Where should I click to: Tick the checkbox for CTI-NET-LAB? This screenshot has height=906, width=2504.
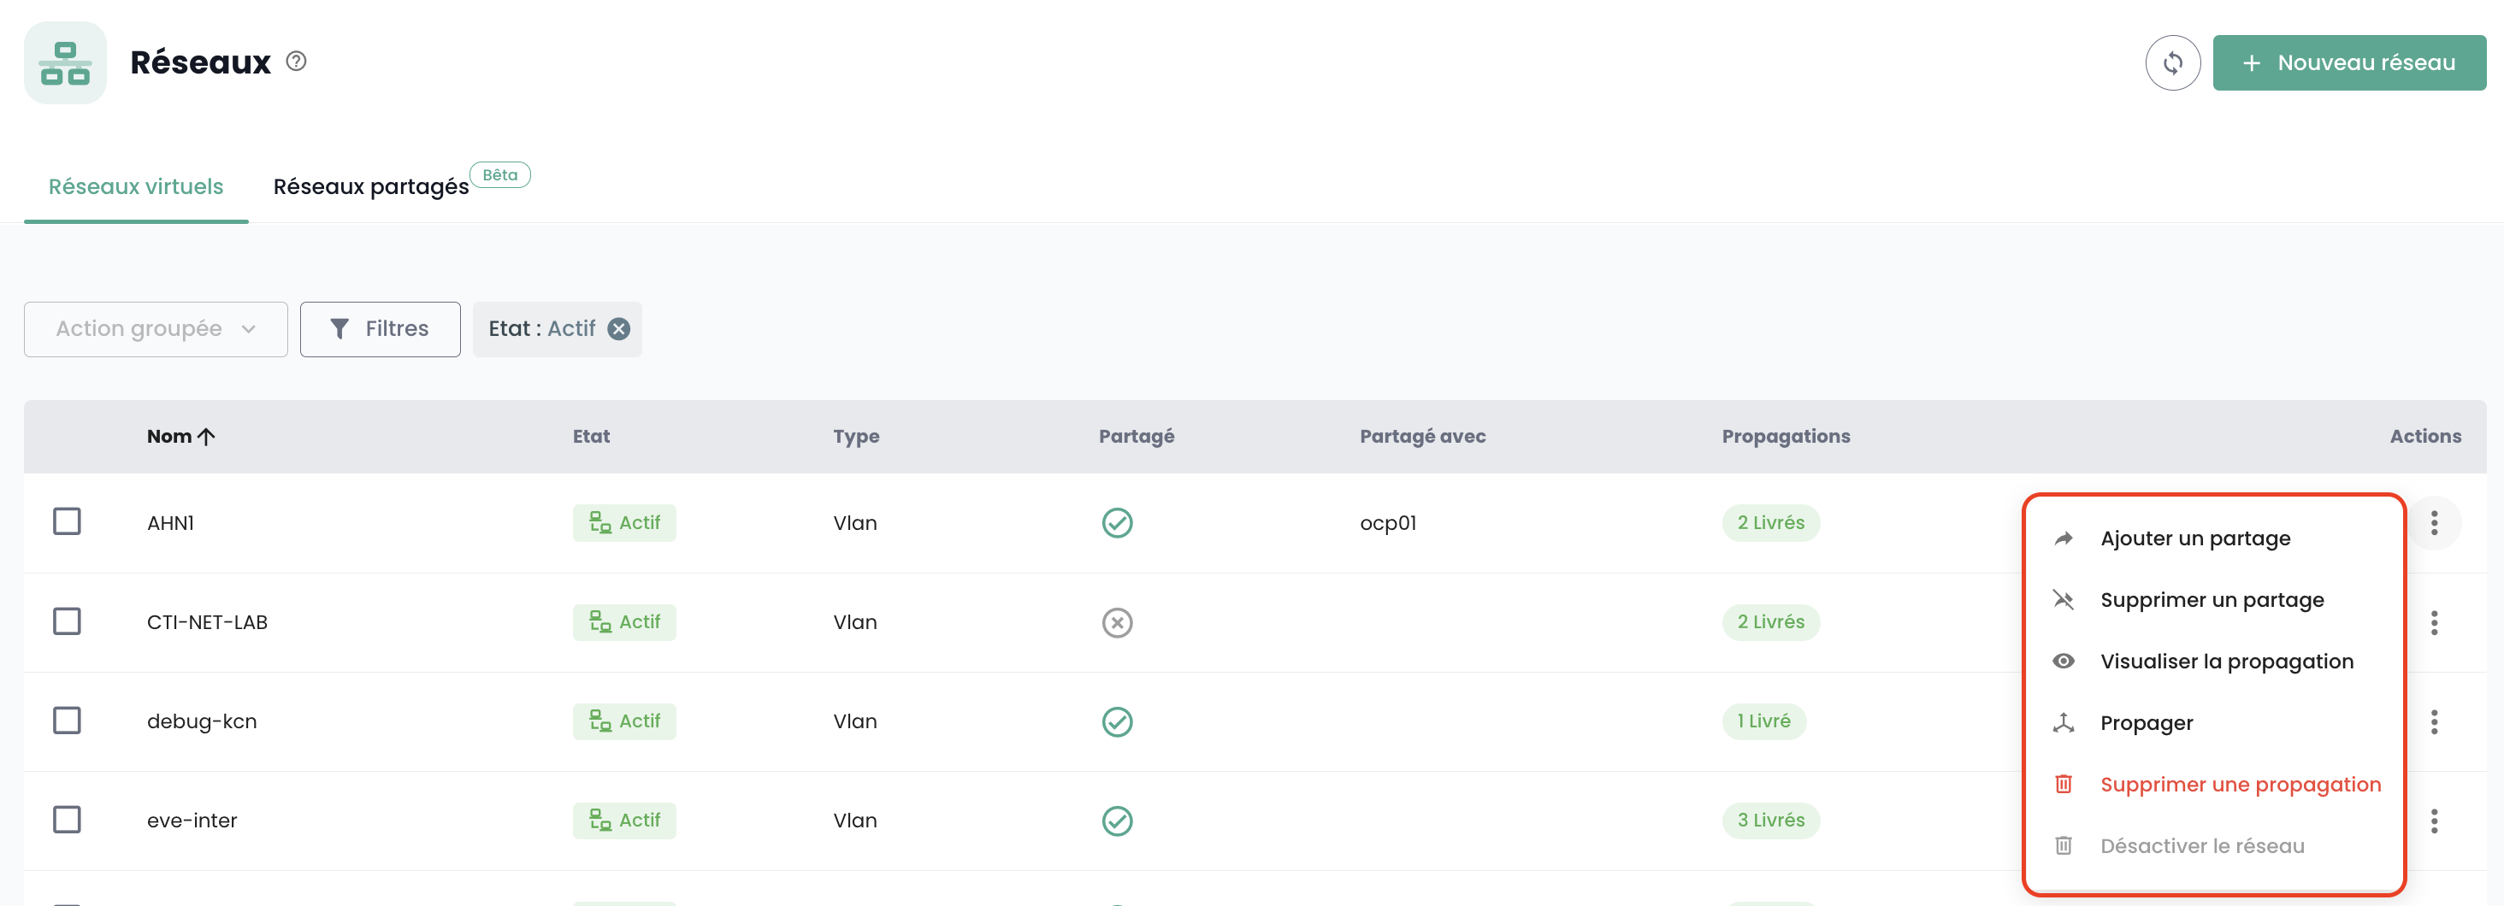[67, 621]
